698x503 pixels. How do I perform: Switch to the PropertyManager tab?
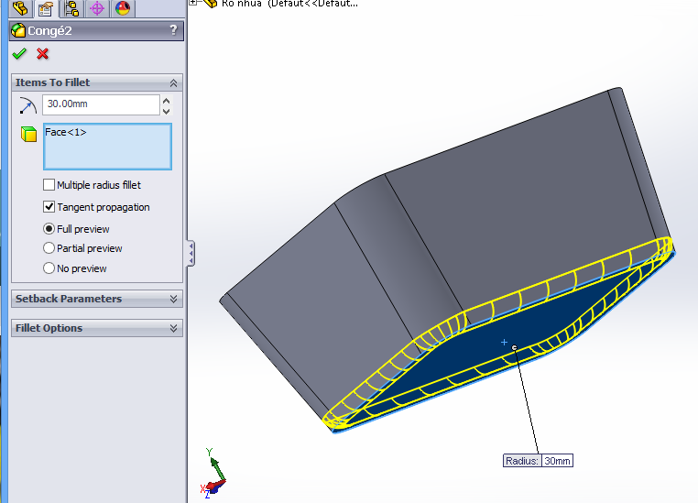click(x=45, y=9)
